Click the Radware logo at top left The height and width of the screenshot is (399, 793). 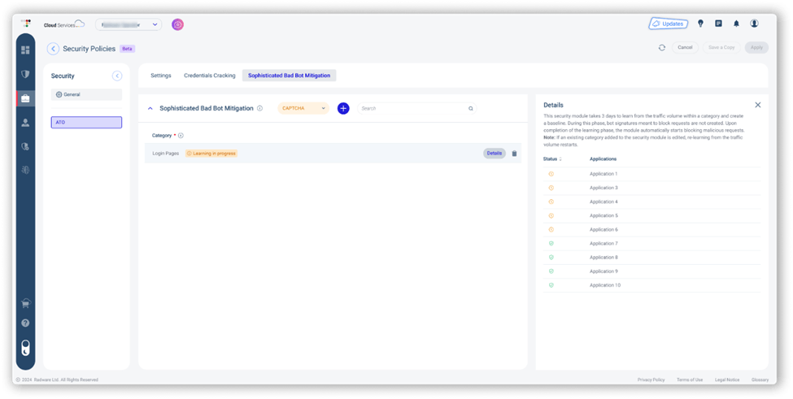pyautogui.click(x=26, y=24)
